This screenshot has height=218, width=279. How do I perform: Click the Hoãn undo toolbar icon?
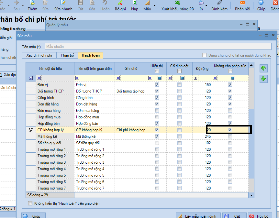(105, 3)
